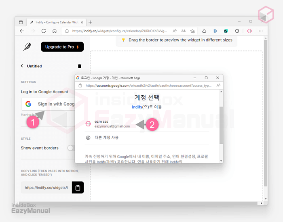
Task: Click read aloud icon in popup address bar
Action: click(218, 86)
